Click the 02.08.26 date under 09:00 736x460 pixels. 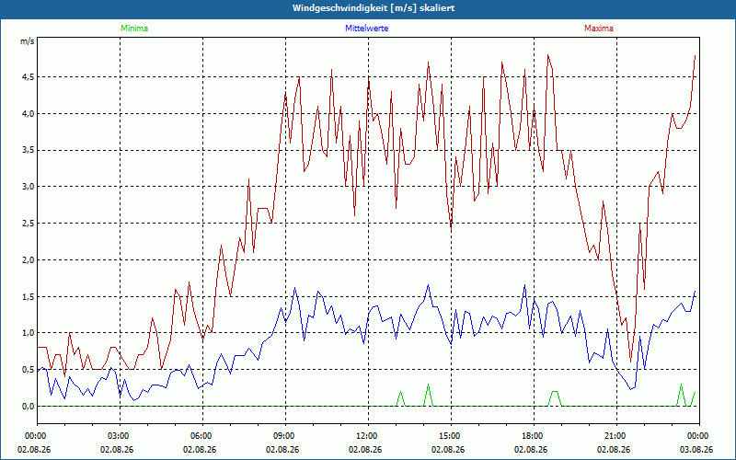click(x=282, y=450)
